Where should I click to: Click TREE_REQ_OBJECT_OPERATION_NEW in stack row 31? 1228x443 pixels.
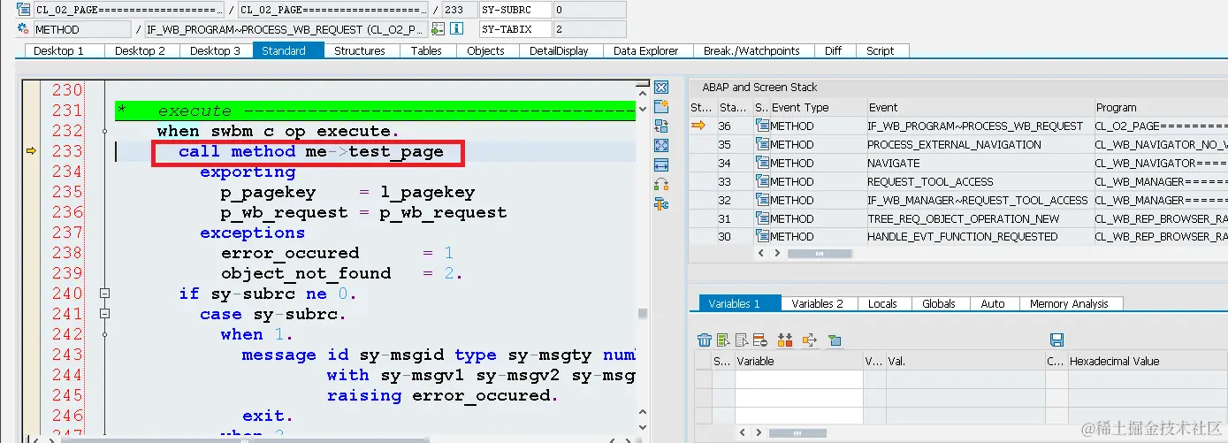pyautogui.click(x=963, y=218)
